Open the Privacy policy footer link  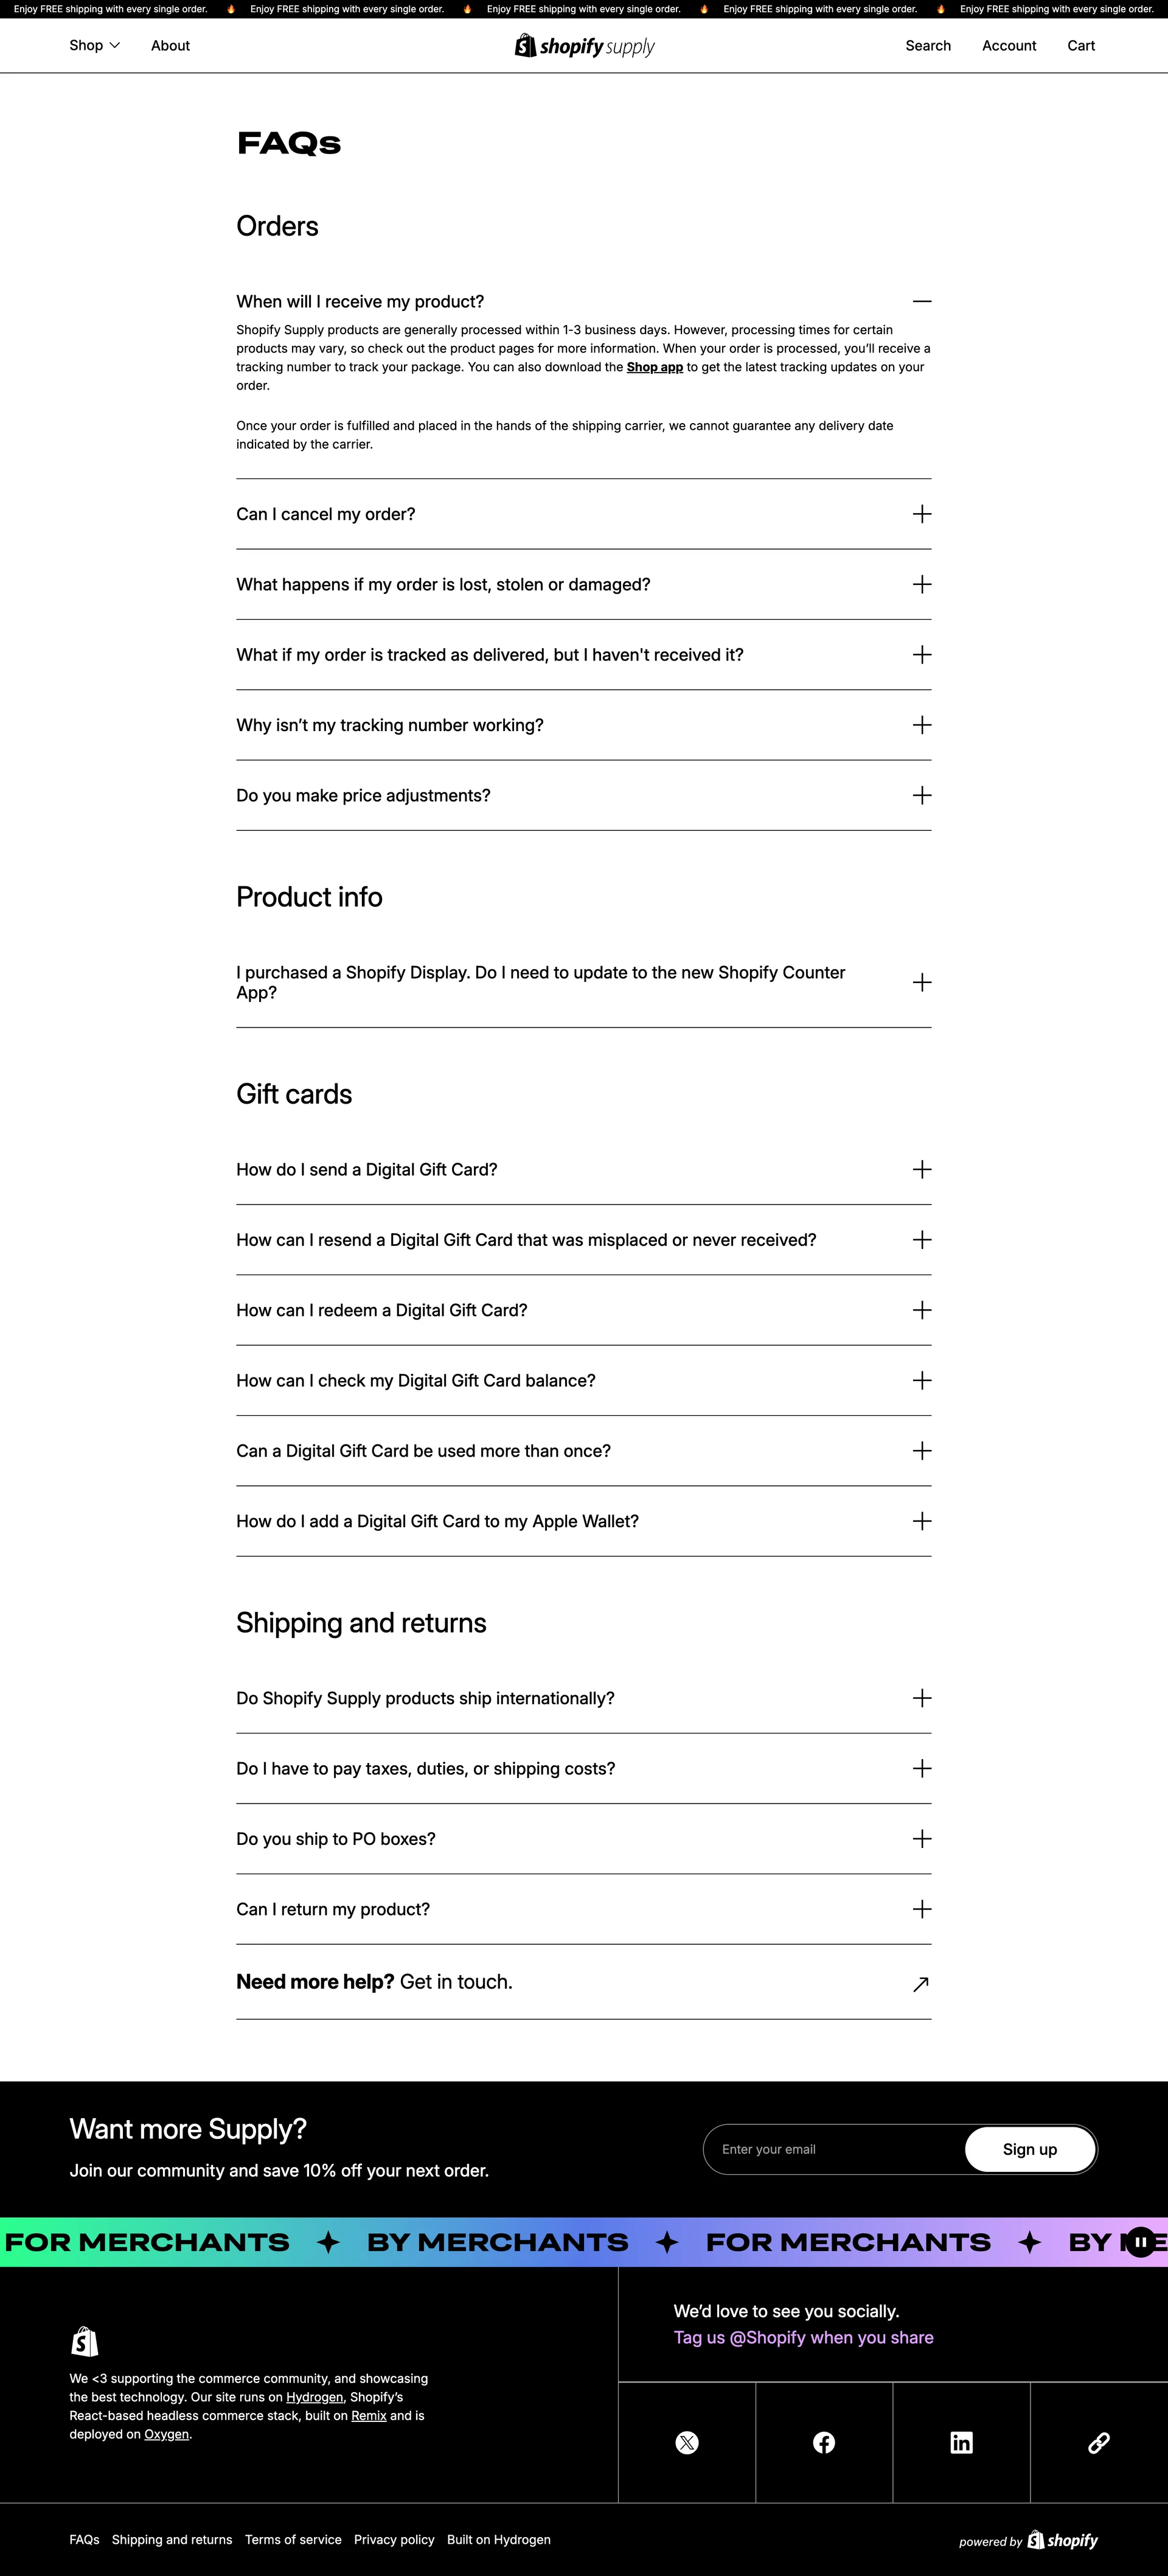coord(394,2539)
